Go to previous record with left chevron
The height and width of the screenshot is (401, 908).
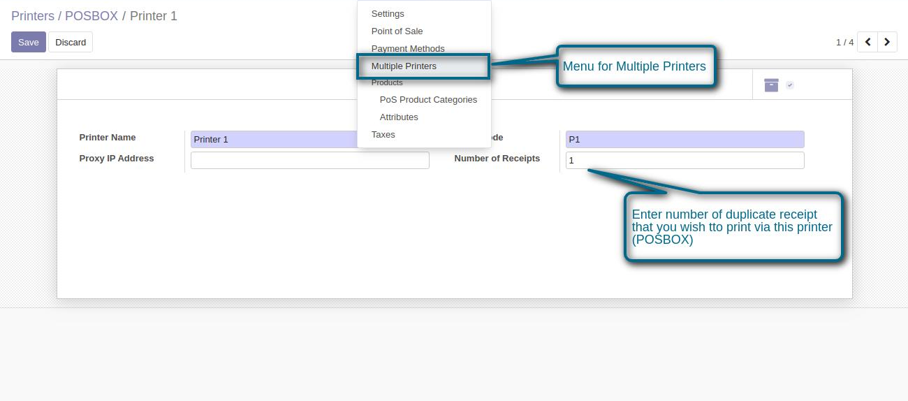tap(867, 42)
